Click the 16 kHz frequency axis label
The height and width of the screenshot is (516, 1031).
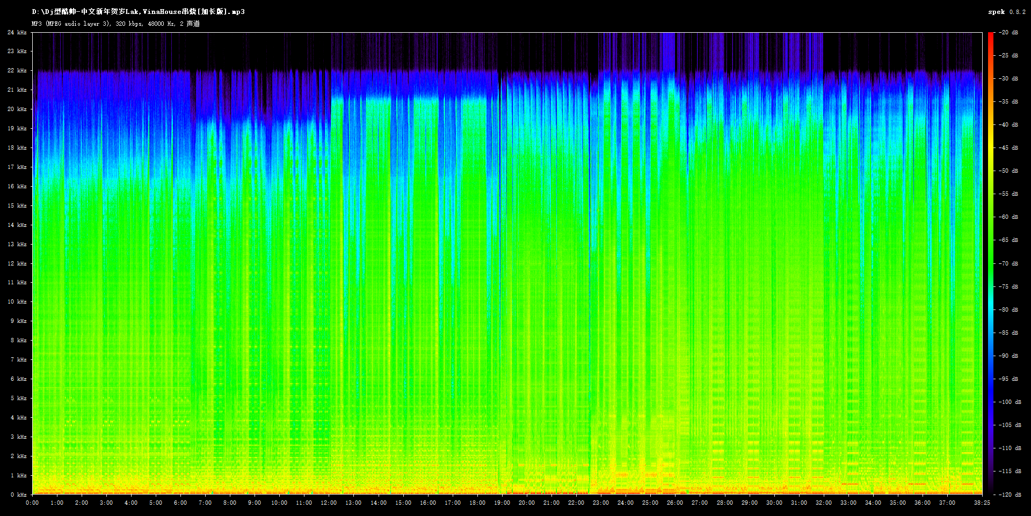(17, 187)
